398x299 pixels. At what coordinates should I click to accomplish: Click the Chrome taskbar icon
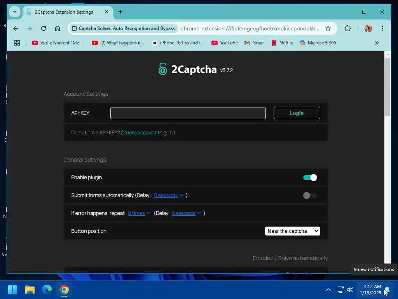click(64, 290)
